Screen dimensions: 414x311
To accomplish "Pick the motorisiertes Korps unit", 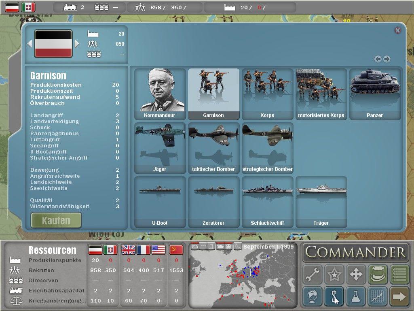I will [x=321, y=94].
